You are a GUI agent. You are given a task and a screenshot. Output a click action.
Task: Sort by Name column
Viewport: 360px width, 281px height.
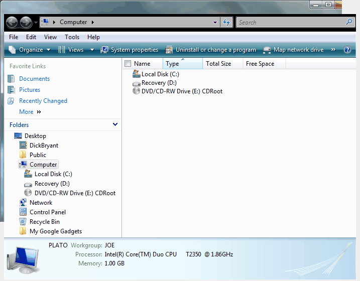tap(142, 64)
